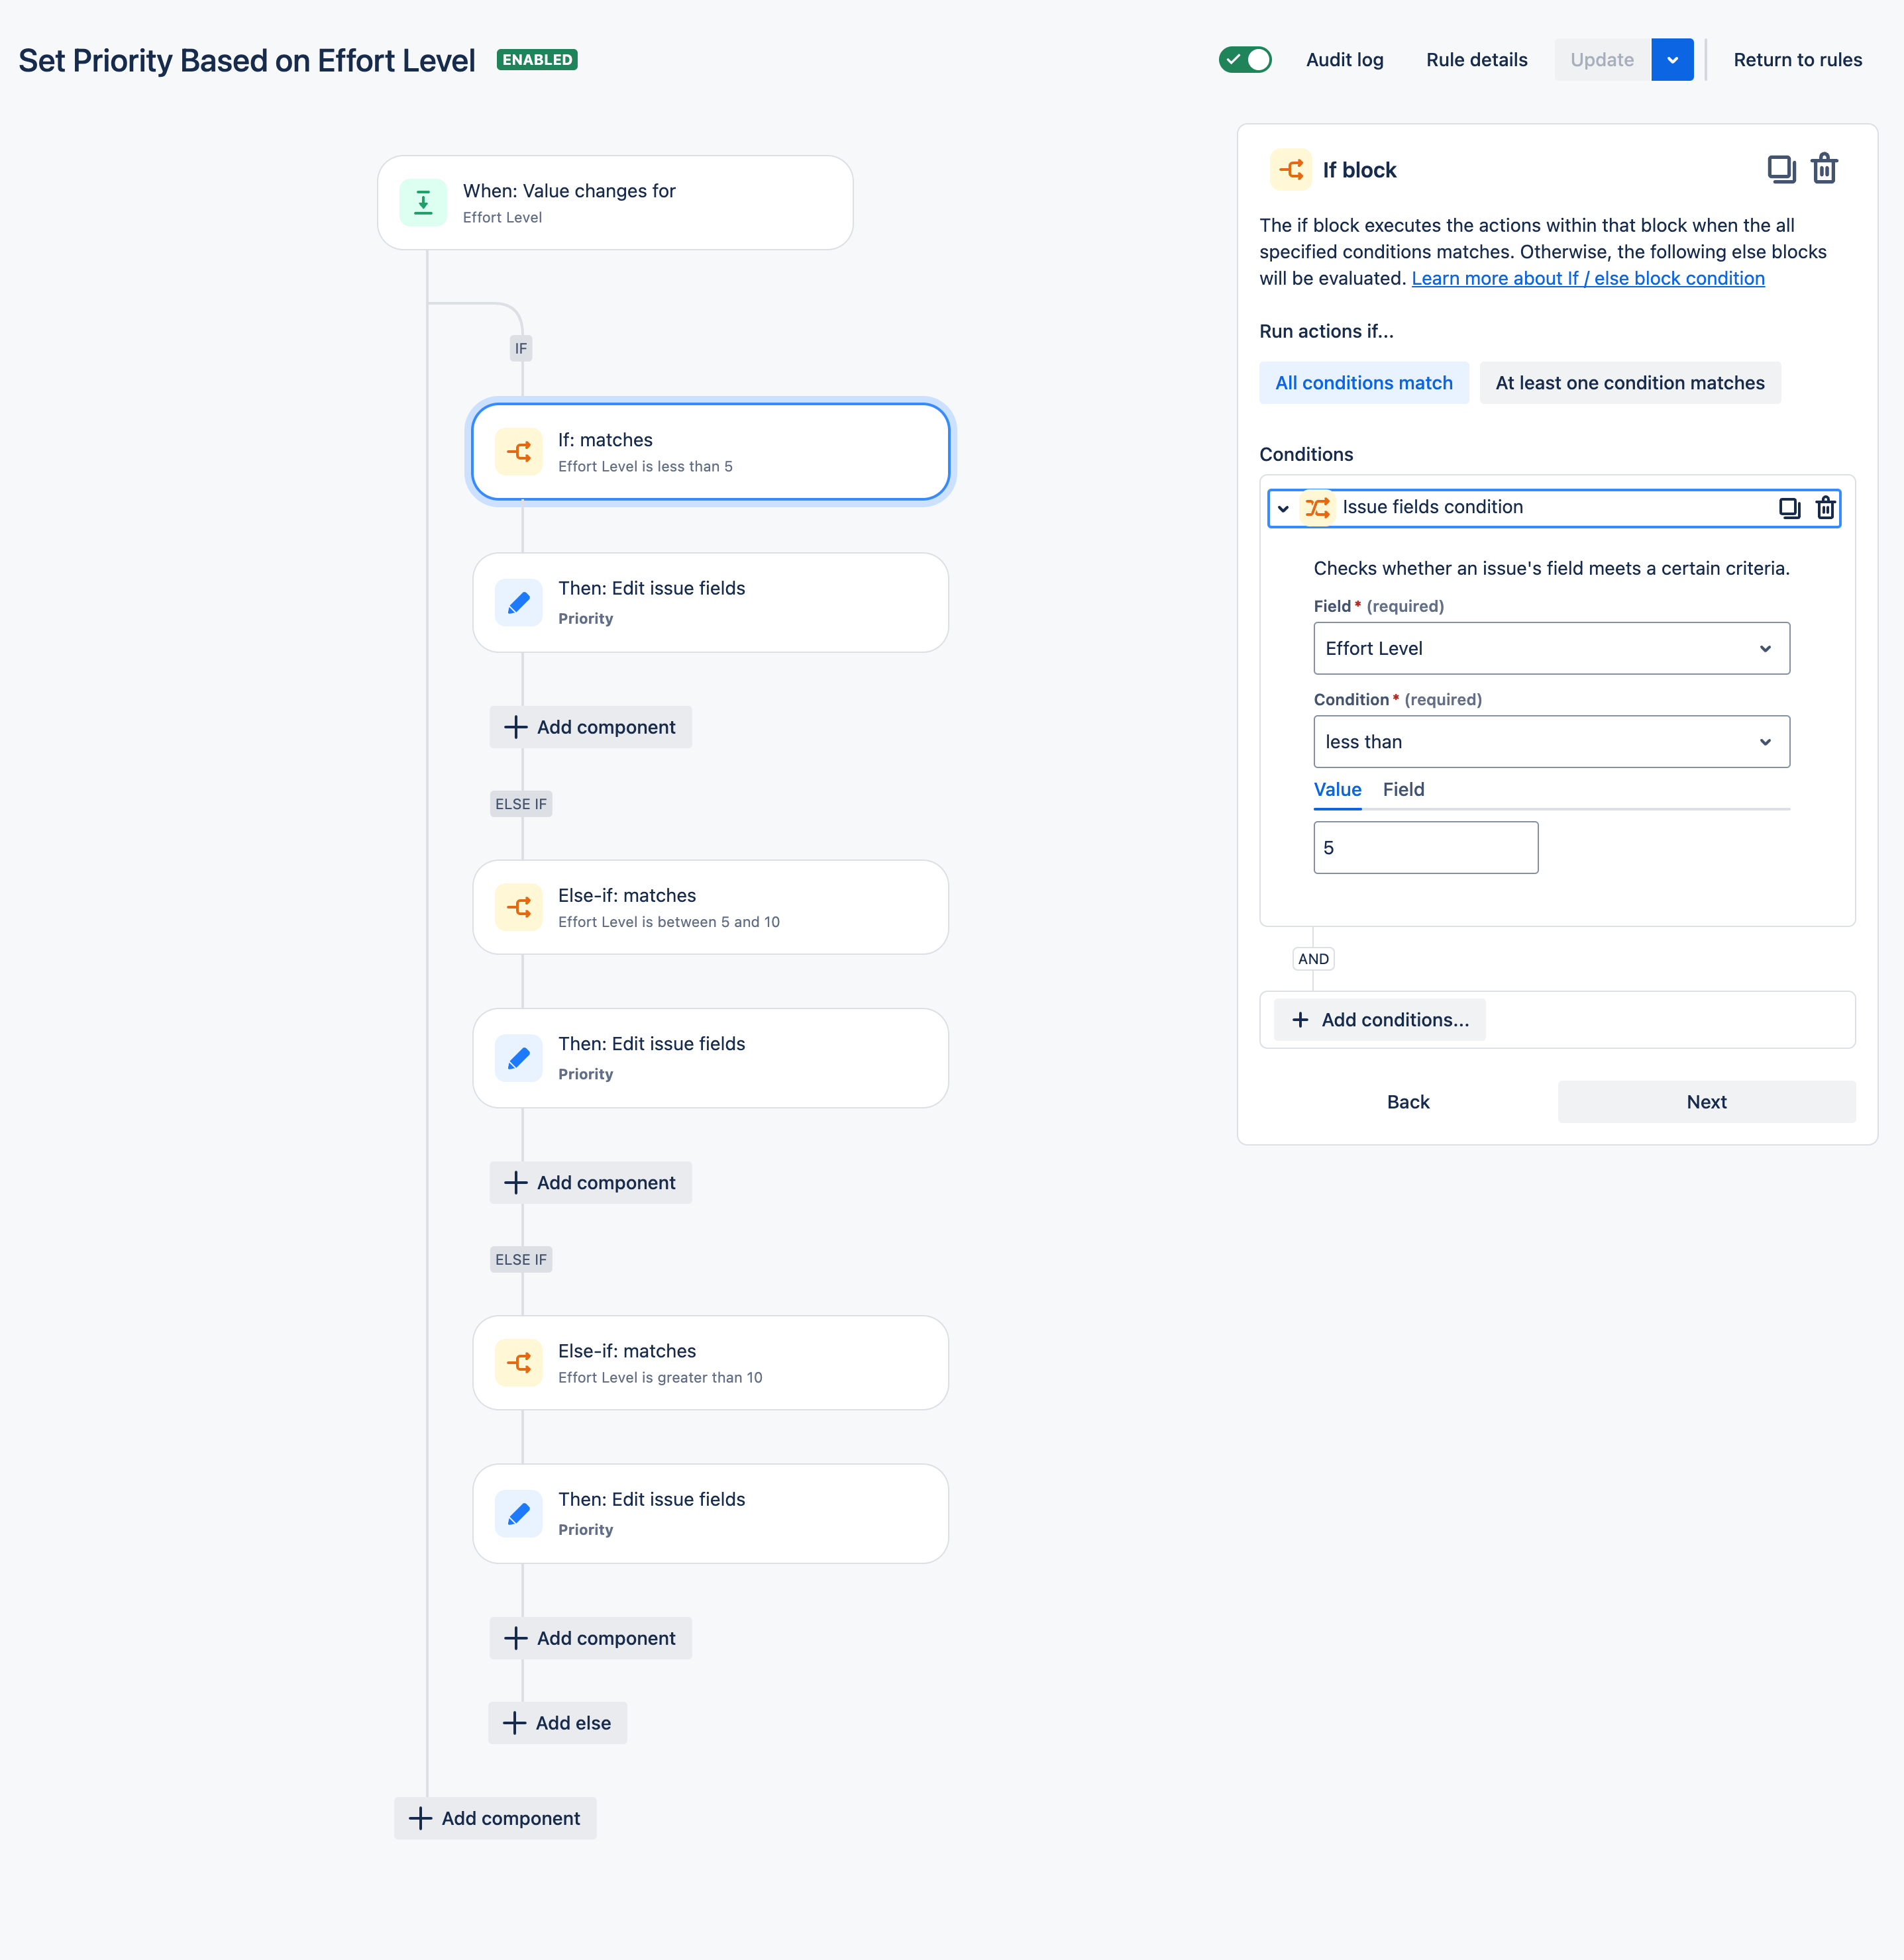
Task: Select All conditions match option
Action: pos(1363,383)
